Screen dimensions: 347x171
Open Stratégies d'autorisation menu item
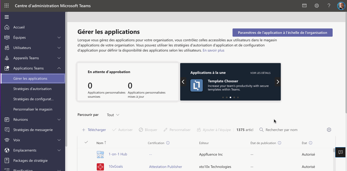click(32, 89)
